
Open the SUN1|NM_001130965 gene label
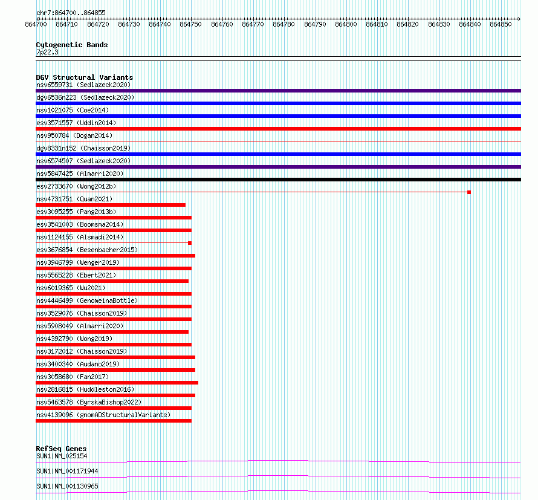(67, 486)
